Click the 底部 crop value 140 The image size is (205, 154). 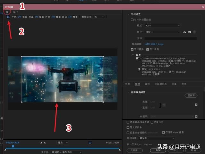pyautogui.click(x=70, y=17)
